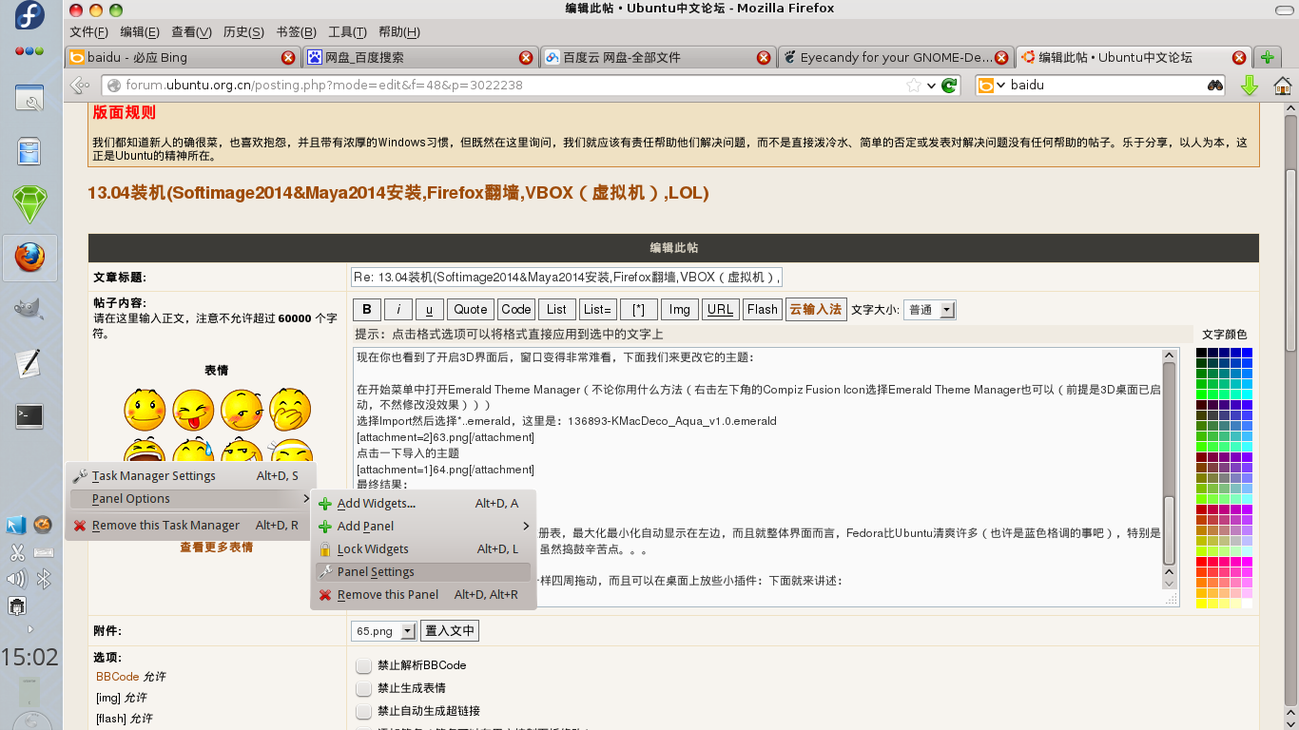Open the 65.png attachment dropdown

pyautogui.click(x=384, y=631)
